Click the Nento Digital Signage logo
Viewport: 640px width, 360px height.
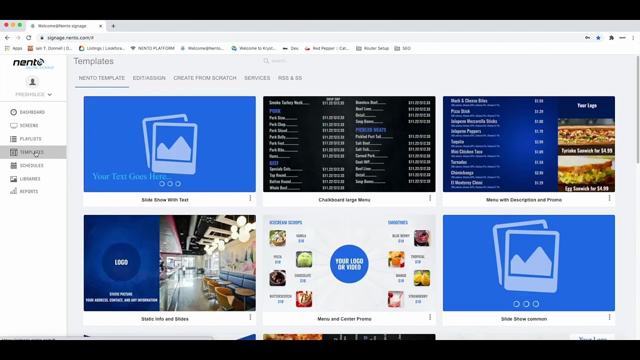coord(33,63)
